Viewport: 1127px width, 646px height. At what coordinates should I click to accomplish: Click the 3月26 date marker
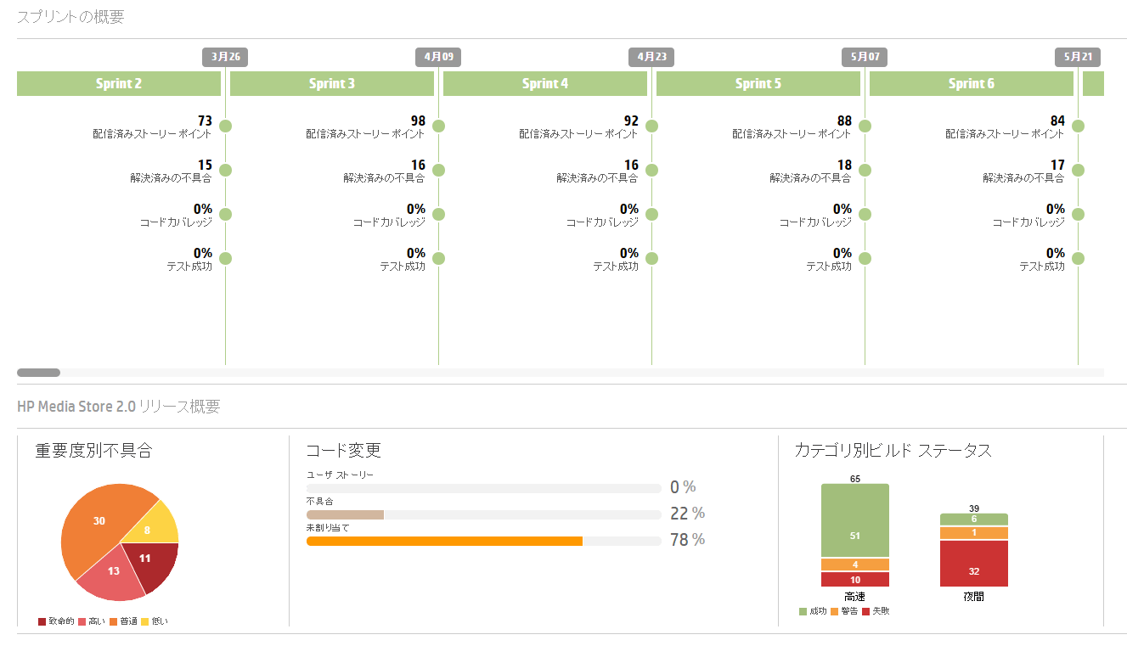pyautogui.click(x=225, y=57)
